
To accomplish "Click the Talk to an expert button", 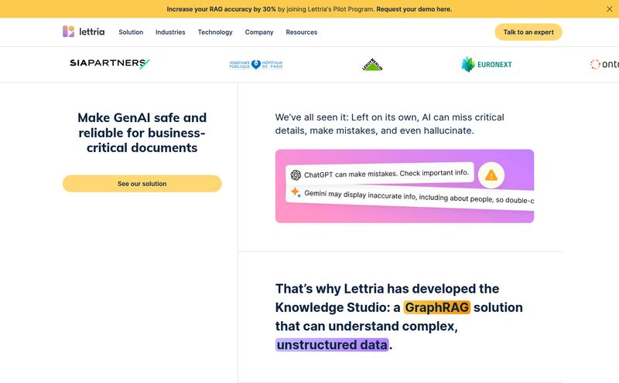I will coord(528,32).
